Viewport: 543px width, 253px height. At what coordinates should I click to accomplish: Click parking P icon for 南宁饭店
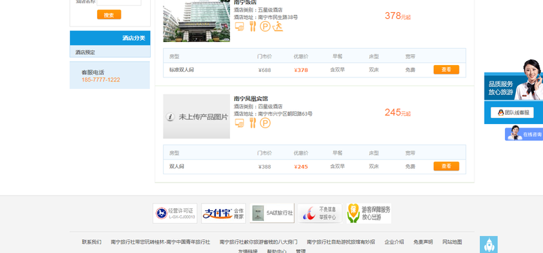coord(265,26)
